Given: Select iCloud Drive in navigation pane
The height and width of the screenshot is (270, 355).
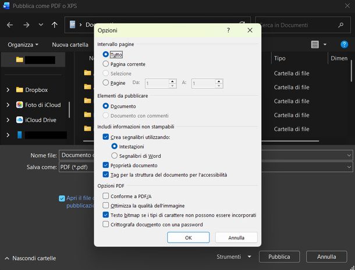Looking at the screenshot, I should [41, 120].
